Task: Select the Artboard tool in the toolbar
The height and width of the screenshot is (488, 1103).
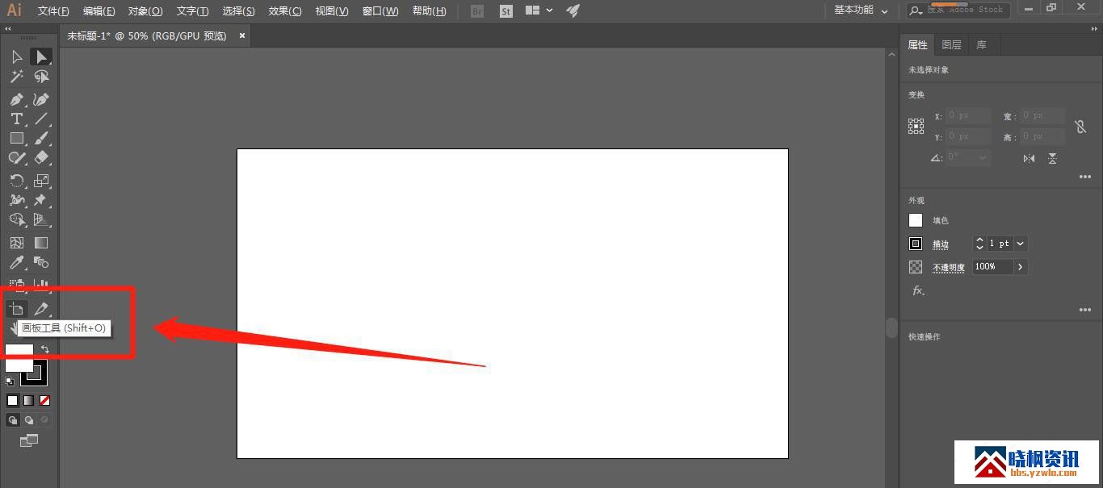Action: 16,309
